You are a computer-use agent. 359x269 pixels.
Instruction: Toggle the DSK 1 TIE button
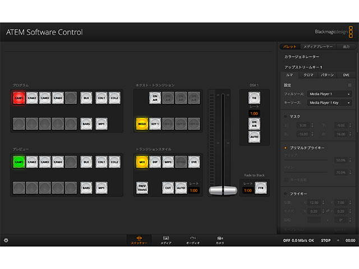point(254,98)
